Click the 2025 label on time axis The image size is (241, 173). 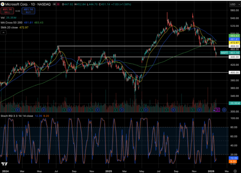coord(109,171)
